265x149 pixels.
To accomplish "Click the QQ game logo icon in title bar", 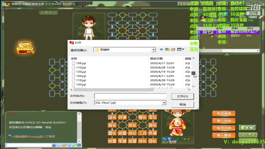I will [x=9, y=4].
